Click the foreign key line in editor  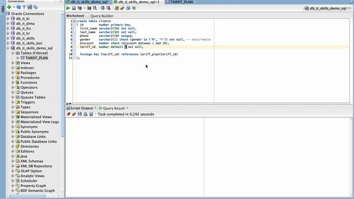coord(129,54)
